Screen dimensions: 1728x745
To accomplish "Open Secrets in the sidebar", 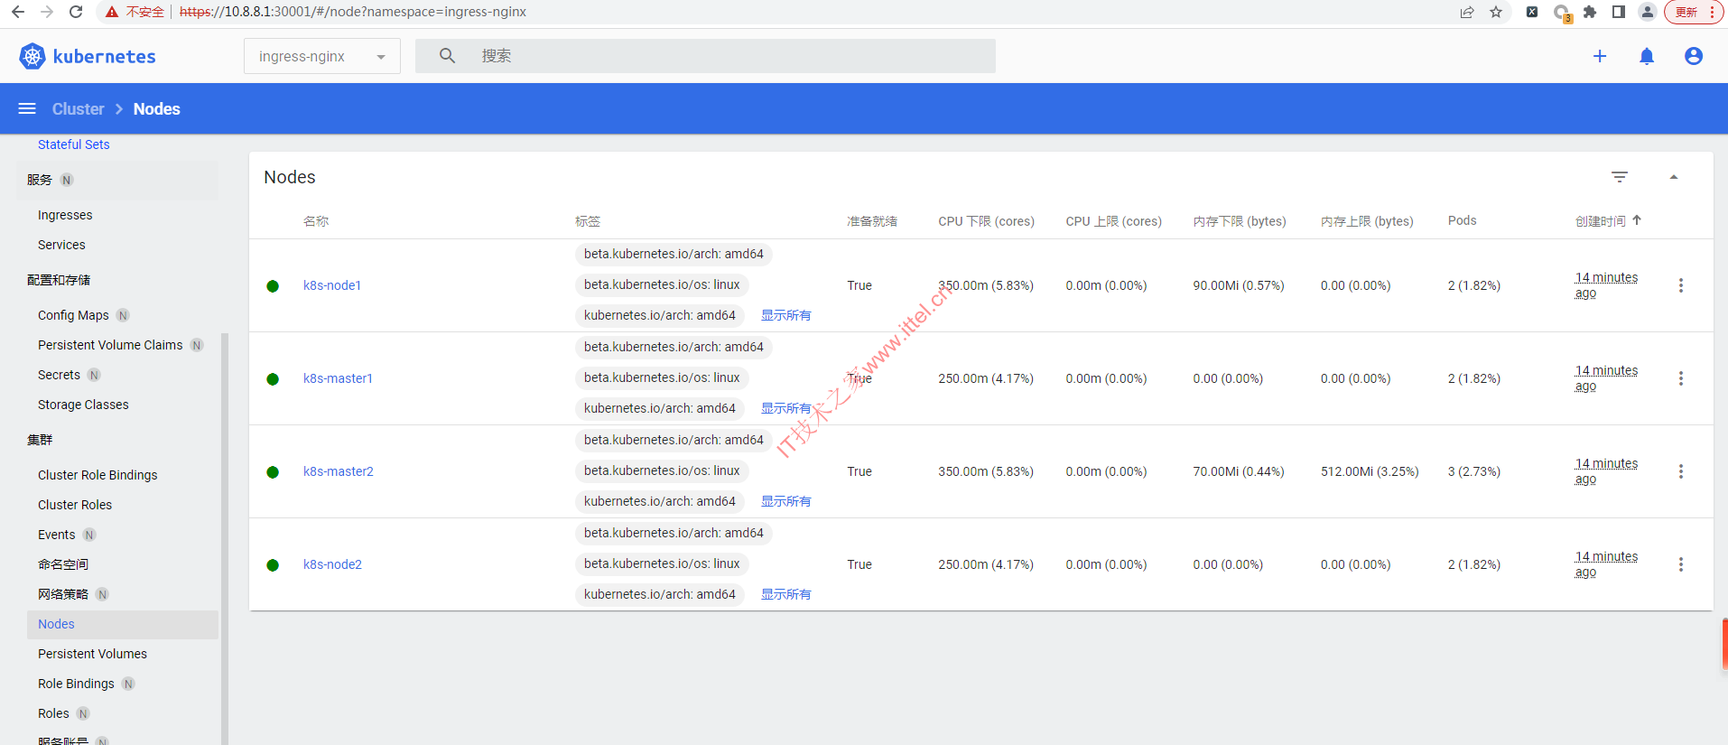I will click(59, 375).
